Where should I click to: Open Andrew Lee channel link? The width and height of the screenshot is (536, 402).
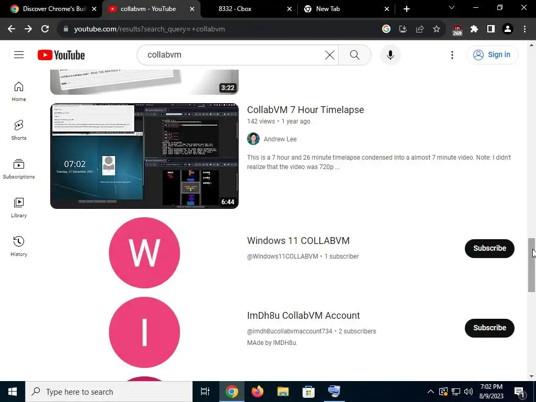pyautogui.click(x=280, y=139)
